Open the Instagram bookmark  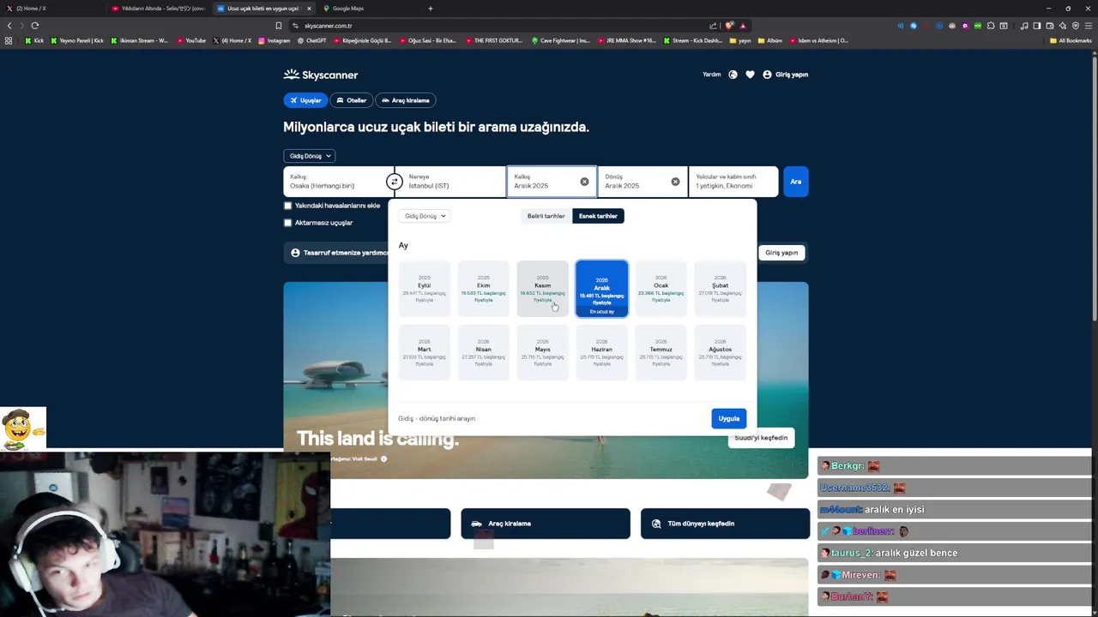(x=274, y=40)
